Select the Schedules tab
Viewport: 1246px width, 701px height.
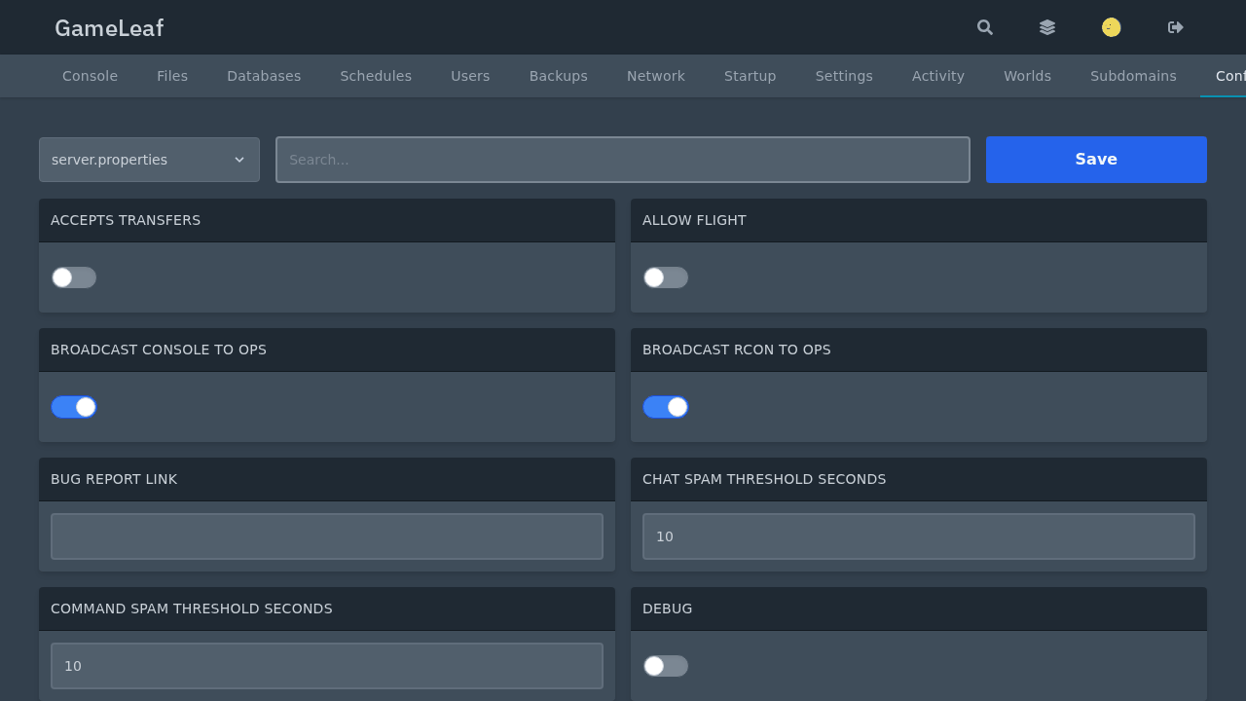point(376,76)
